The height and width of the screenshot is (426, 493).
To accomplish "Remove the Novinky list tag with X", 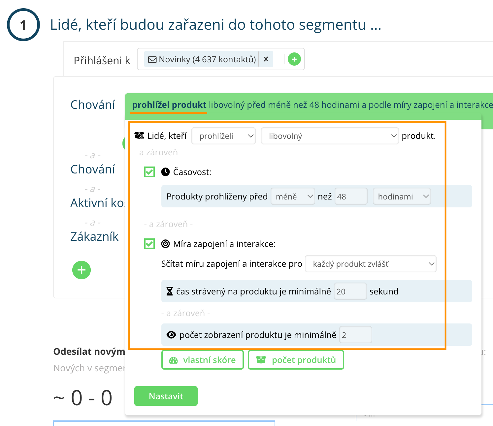I will click(x=266, y=59).
